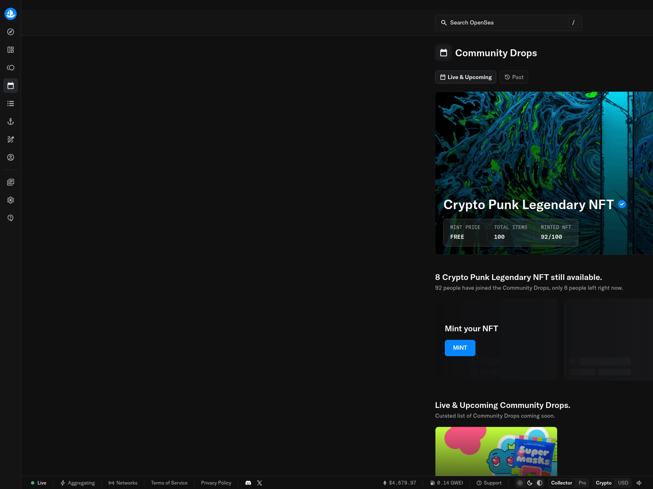This screenshot has width=653, height=489.
Task: Click the search magnifier icon
Action: 444,23
